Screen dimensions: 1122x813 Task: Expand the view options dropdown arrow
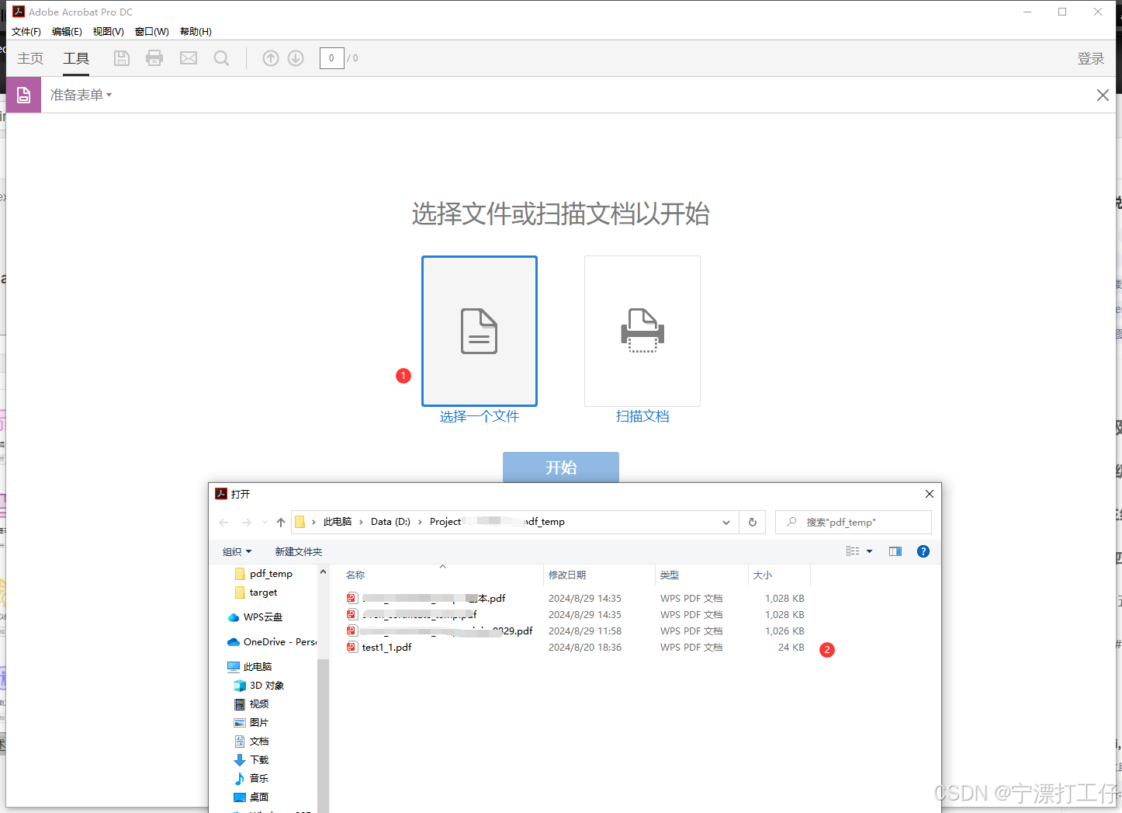coord(869,551)
